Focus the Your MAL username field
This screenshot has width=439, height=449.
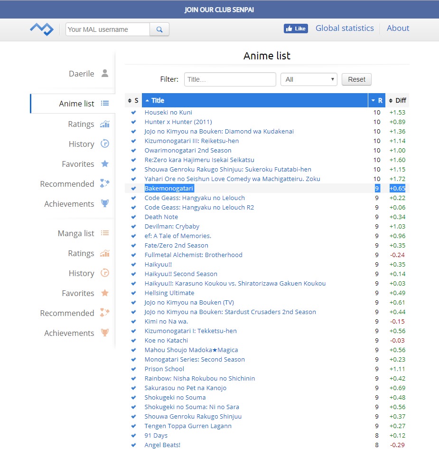coord(108,29)
